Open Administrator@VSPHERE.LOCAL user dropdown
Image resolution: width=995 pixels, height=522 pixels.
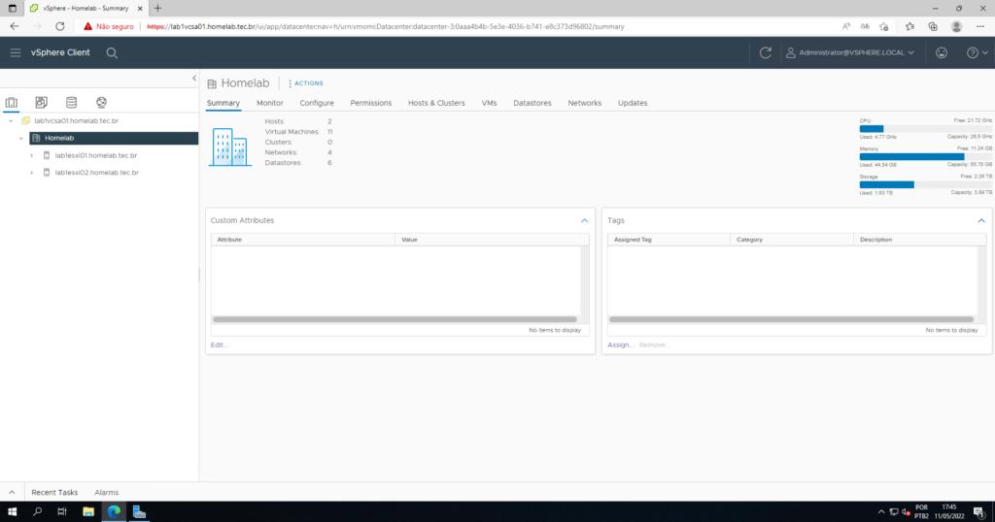850,52
